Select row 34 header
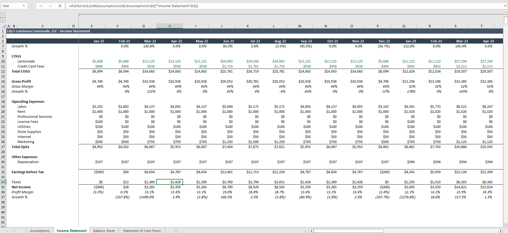The width and height of the screenshot is (508, 233). coord(3,182)
